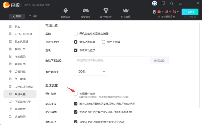Open the 客服反馈 menu item
Viewport: 202px width, 125px height.
point(20,64)
